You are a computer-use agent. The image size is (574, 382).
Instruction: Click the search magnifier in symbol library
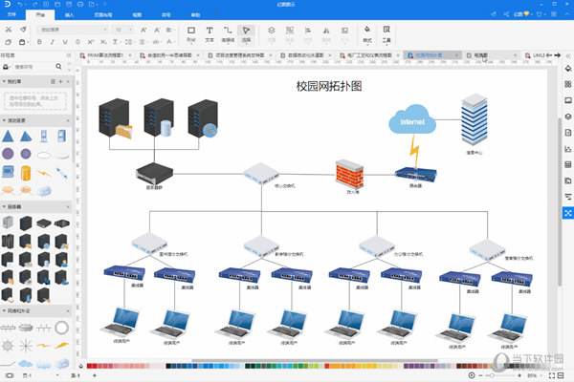tap(58, 67)
